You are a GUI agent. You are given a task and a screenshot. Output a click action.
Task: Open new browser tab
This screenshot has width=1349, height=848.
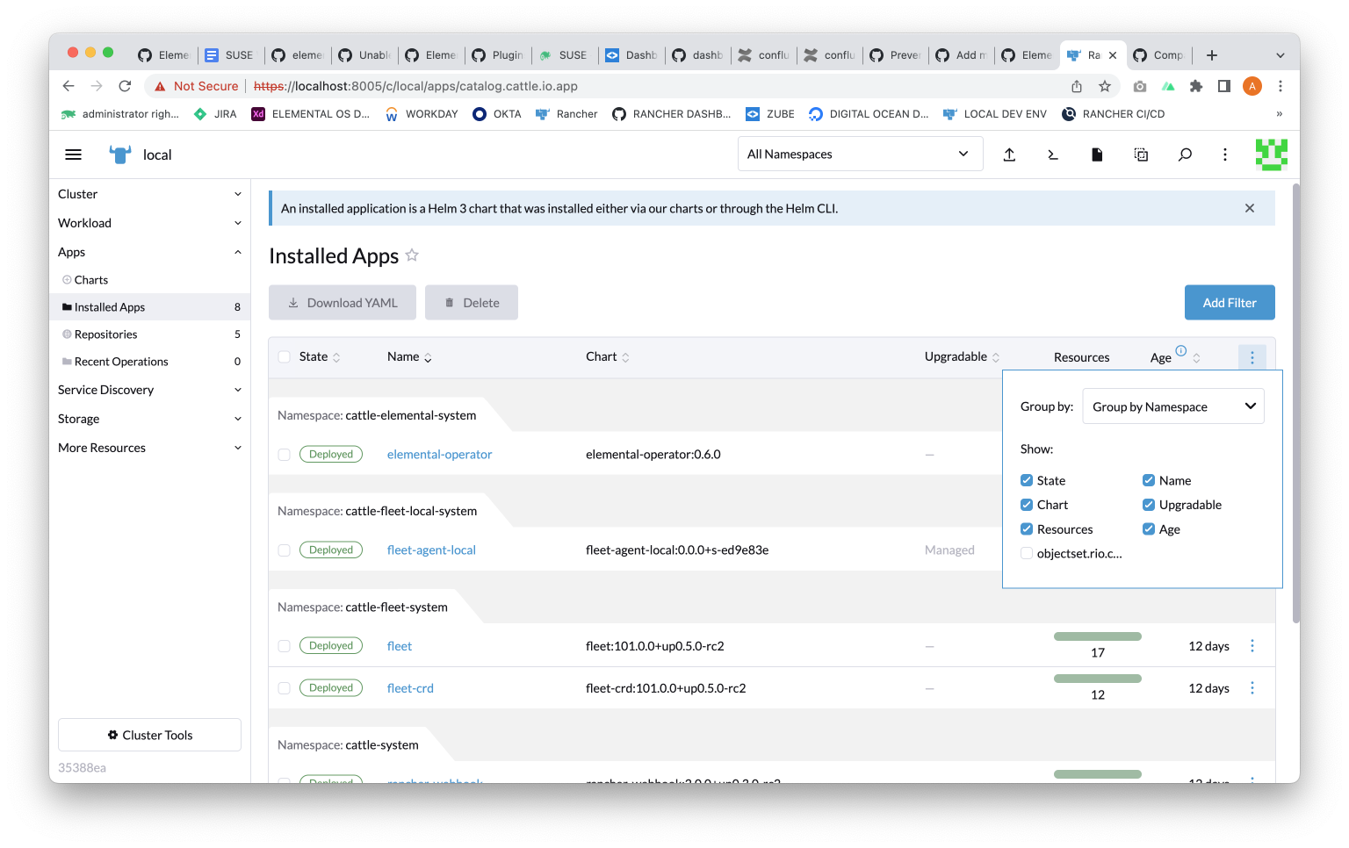coord(1212,55)
